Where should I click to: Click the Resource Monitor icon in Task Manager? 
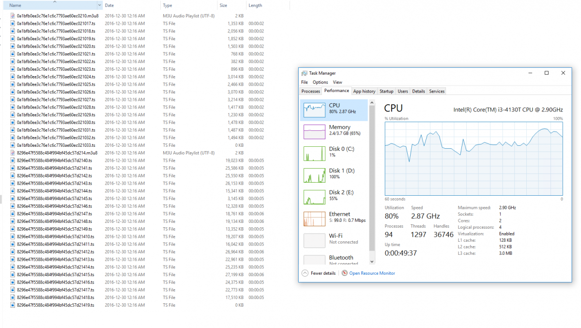[345, 273]
